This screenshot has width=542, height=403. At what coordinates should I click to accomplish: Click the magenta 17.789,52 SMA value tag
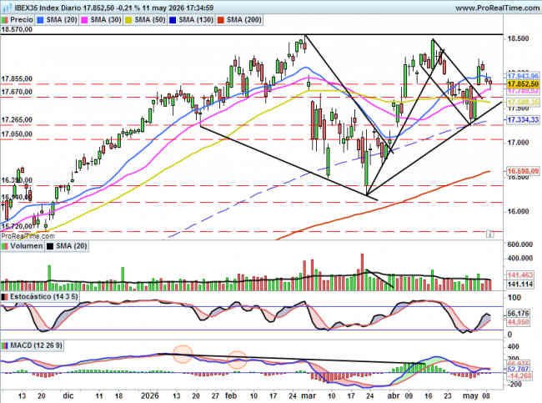click(523, 91)
